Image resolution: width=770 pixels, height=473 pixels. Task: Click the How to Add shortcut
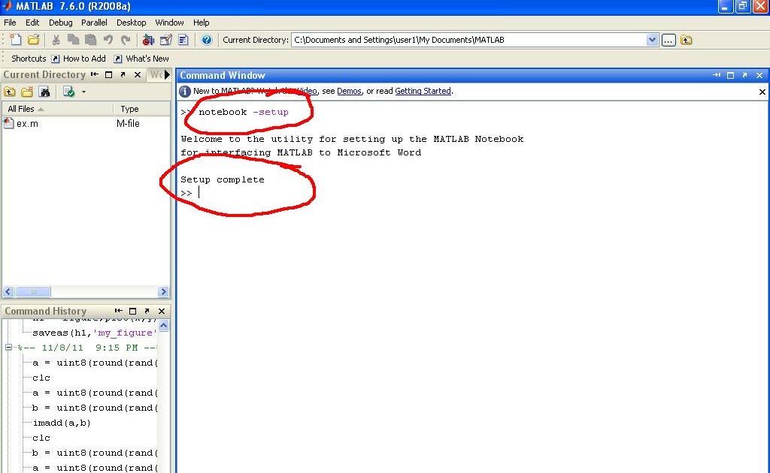pyautogui.click(x=78, y=59)
